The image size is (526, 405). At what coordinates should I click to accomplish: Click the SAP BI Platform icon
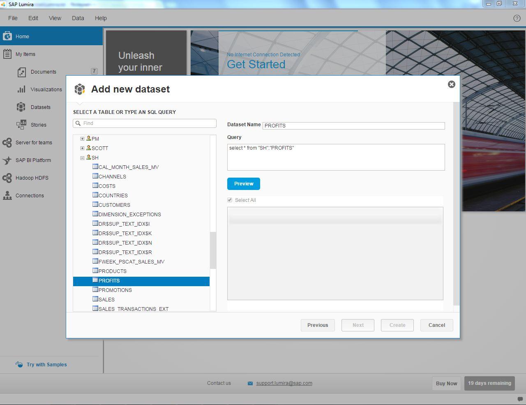pyautogui.click(x=7, y=160)
